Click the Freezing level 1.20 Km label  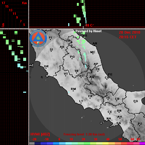pyautogui.click(x=84, y=134)
